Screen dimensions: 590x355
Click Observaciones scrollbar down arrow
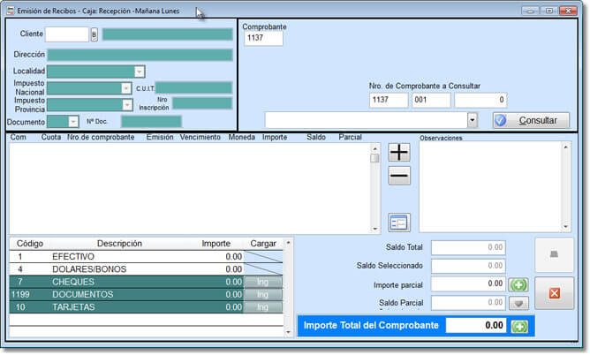[566, 227]
